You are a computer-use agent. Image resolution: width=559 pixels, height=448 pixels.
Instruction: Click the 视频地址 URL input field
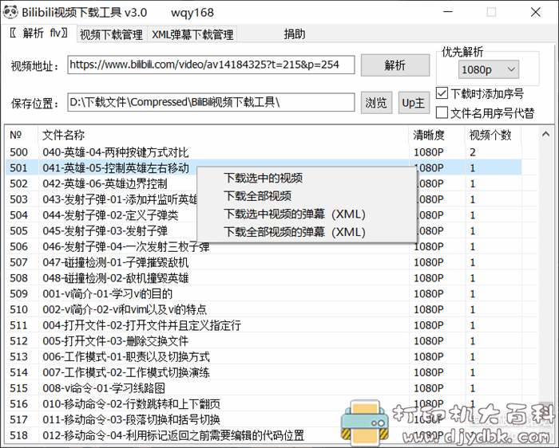pyautogui.click(x=211, y=65)
